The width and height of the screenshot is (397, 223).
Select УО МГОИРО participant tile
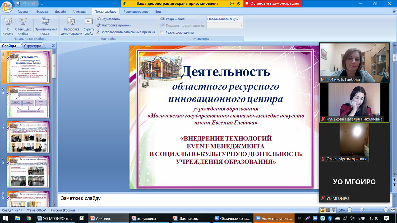click(354, 182)
